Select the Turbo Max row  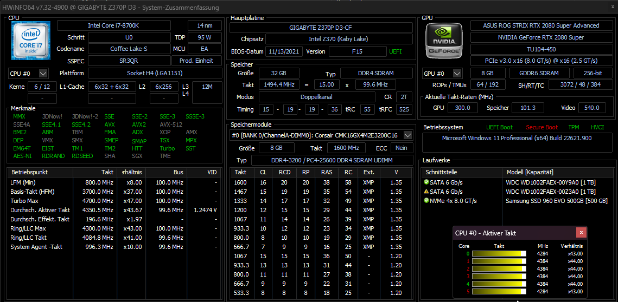point(114,201)
